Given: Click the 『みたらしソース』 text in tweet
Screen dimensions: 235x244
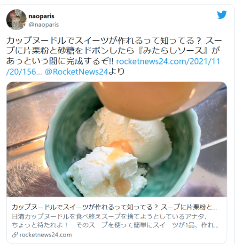Looking at the screenshot, I should point(173,51).
